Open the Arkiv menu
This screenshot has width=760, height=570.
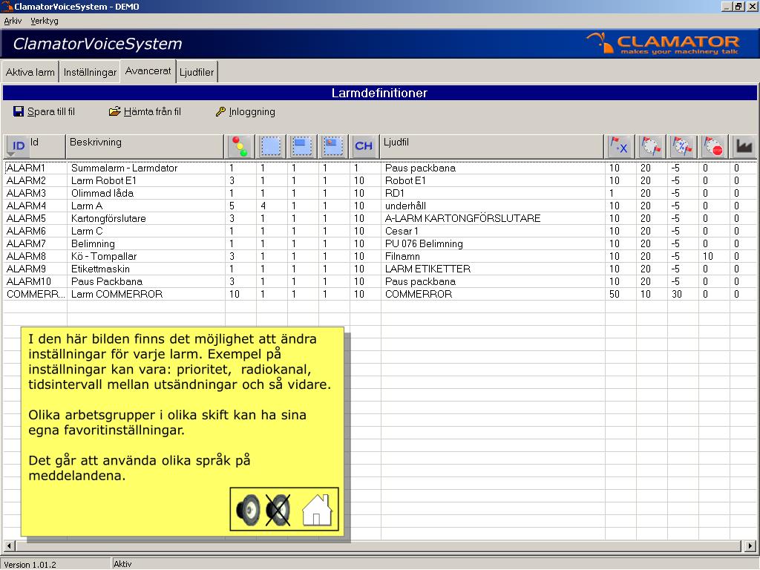tap(13, 21)
